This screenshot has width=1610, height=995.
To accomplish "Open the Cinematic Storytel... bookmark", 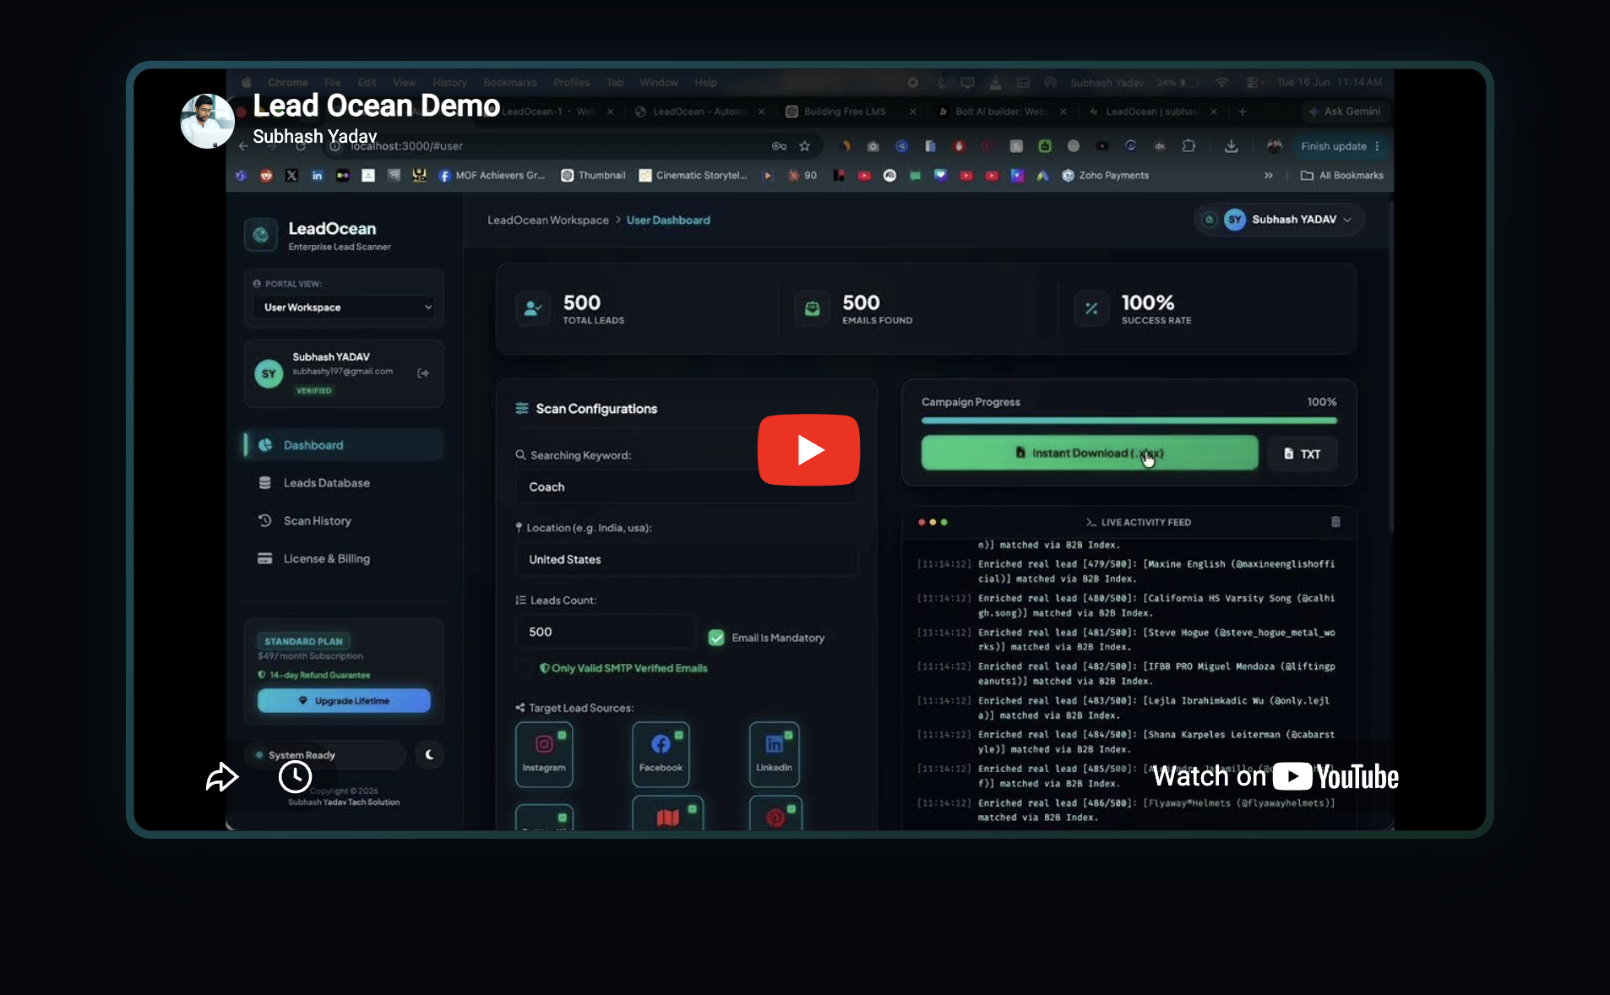I will (693, 176).
